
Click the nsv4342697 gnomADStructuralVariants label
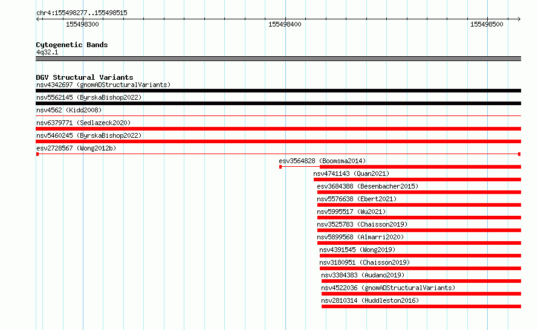[103, 85]
